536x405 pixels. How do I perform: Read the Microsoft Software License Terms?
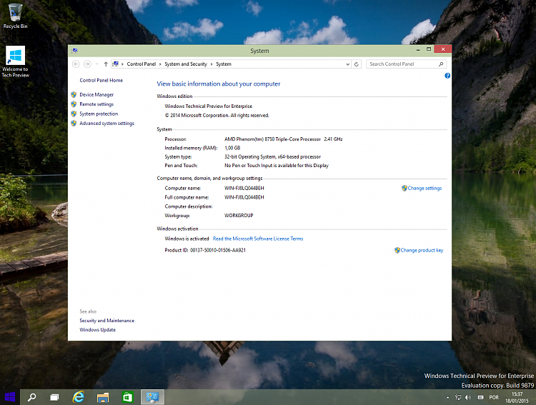coord(258,239)
